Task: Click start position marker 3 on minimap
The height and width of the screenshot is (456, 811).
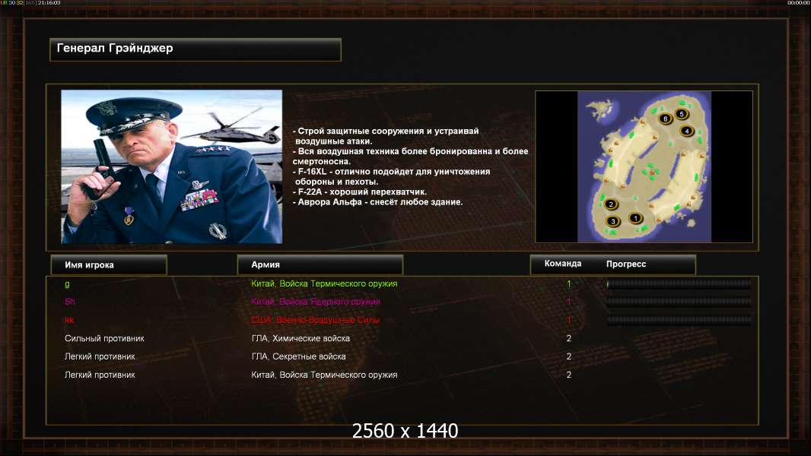Action: click(x=613, y=222)
